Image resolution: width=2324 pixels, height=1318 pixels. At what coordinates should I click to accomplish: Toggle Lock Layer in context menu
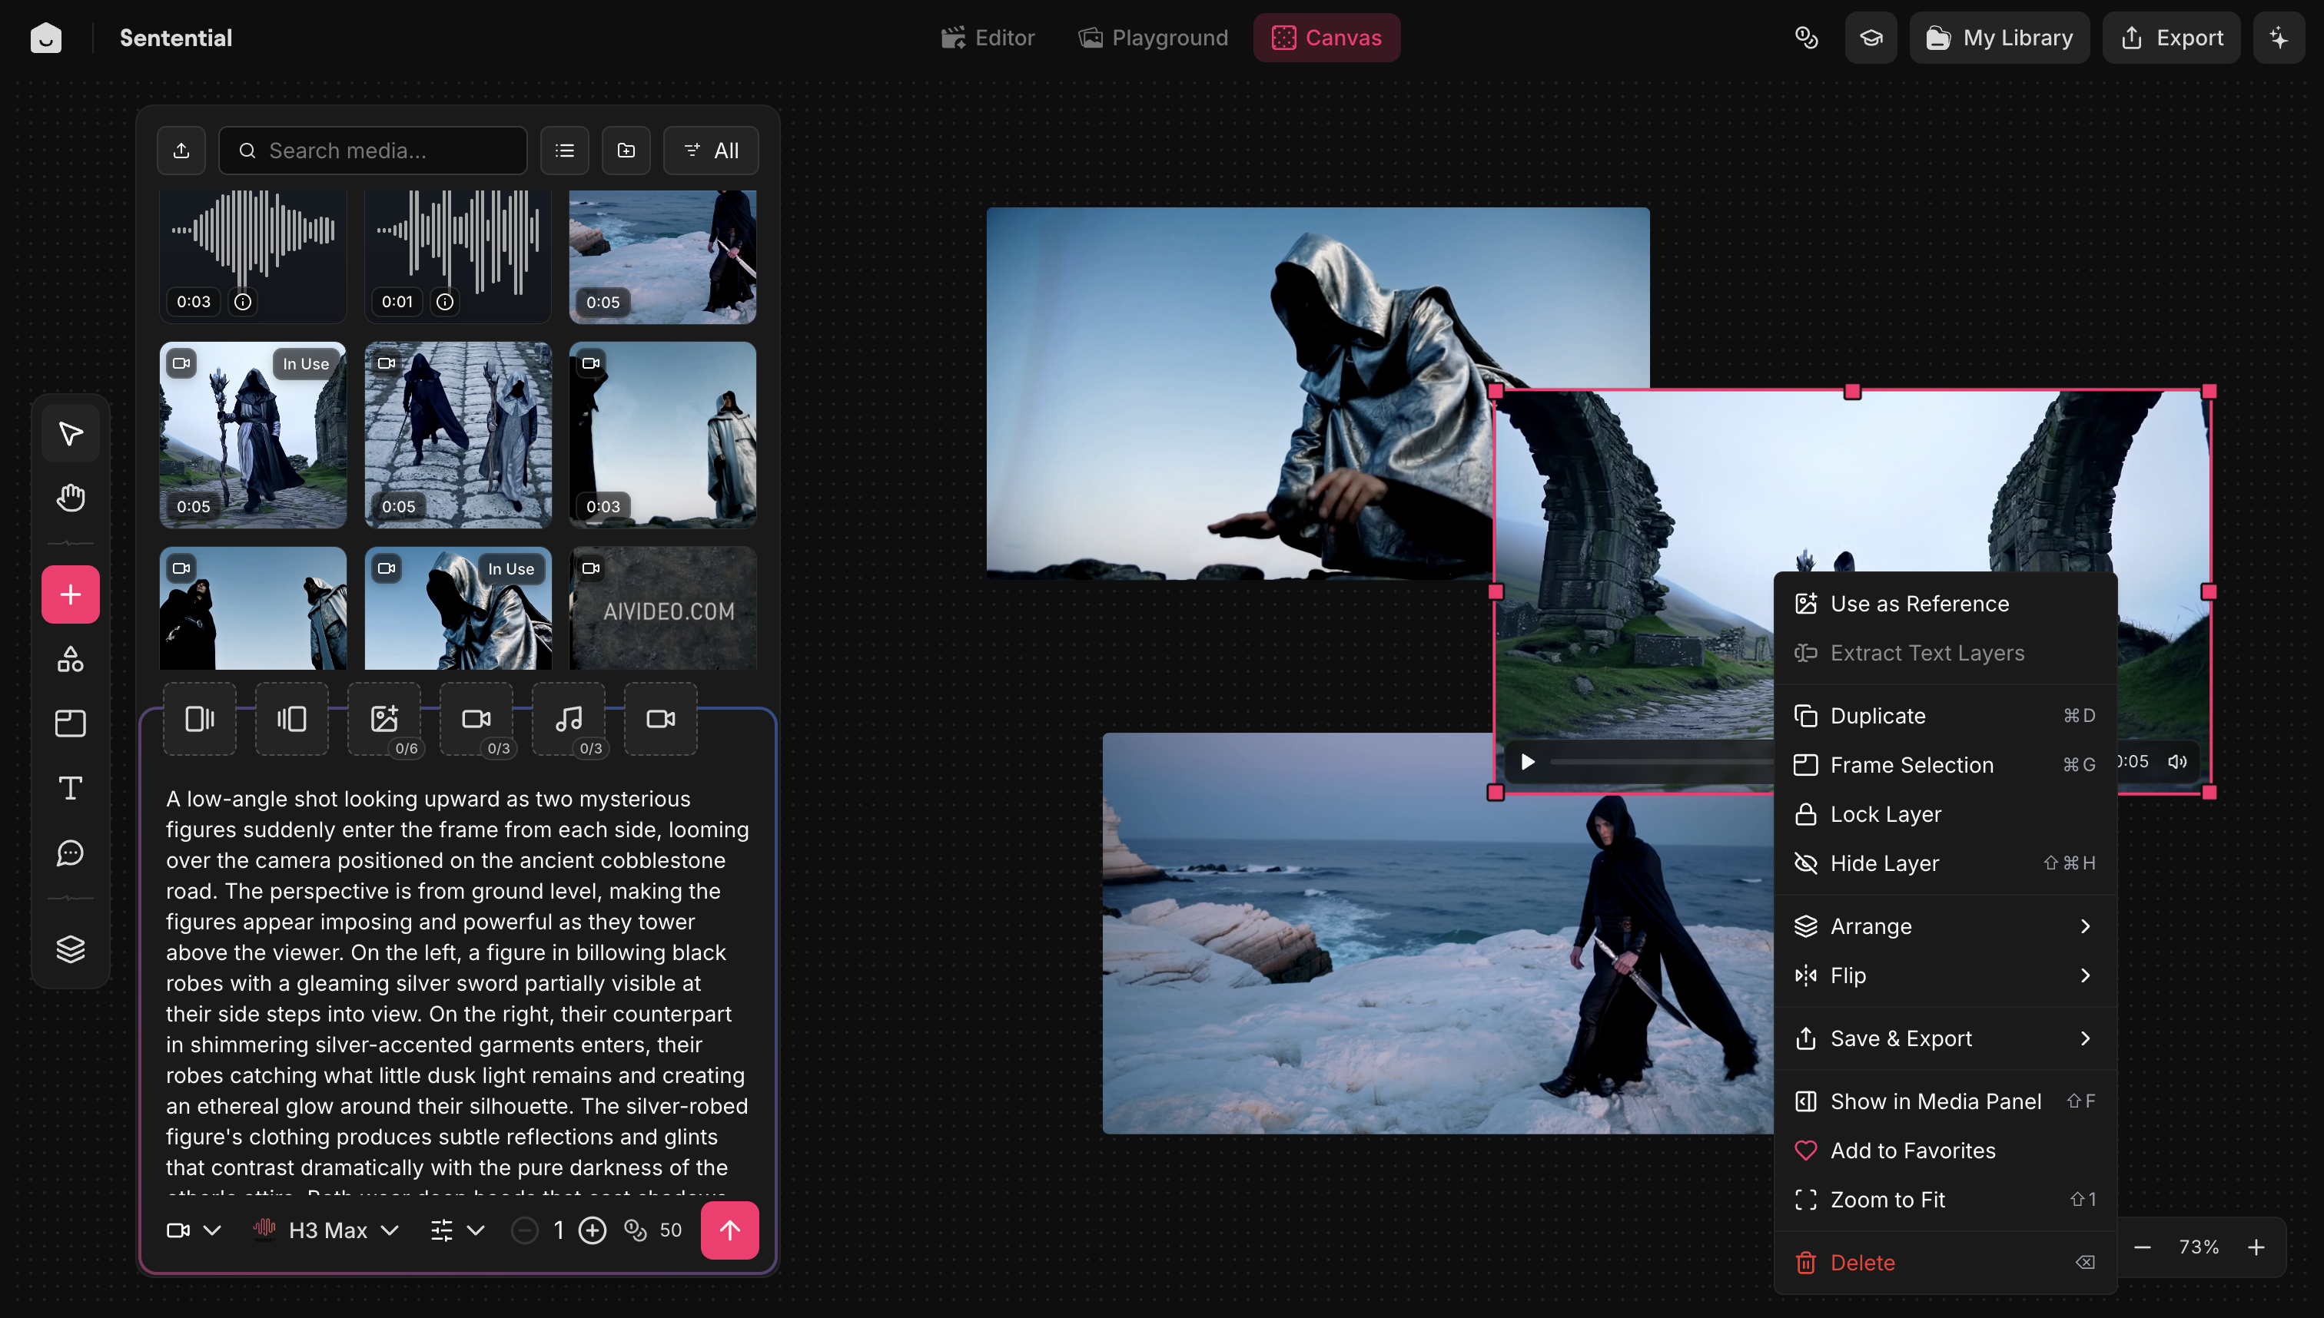pyautogui.click(x=1944, y=814)
